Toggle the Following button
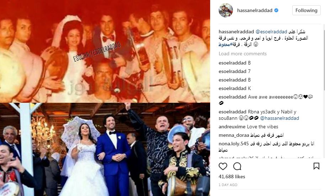This screenshot has width=325, height=196. coord(307,10)
